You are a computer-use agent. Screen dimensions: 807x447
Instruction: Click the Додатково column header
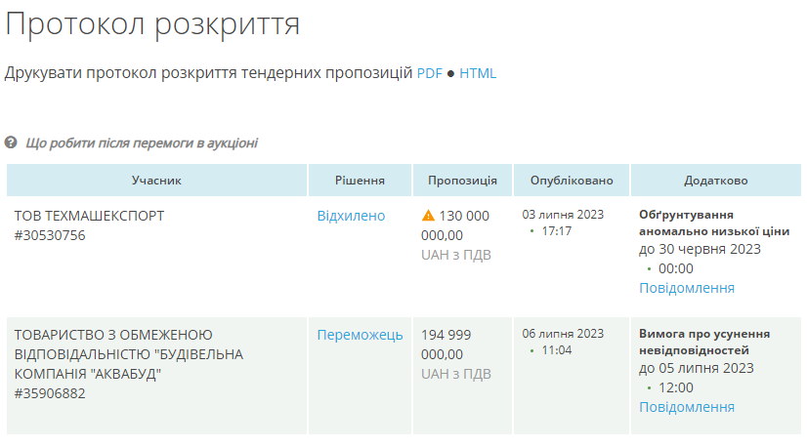(x=715, y=181)
